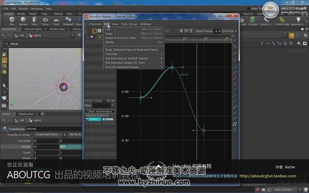309x193 pixels.
Task: Add new pane tab with plus button
Action: click(x=42, y=114)
